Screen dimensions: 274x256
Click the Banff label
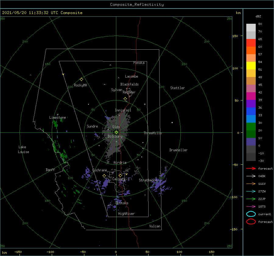[x=50, y=170]
